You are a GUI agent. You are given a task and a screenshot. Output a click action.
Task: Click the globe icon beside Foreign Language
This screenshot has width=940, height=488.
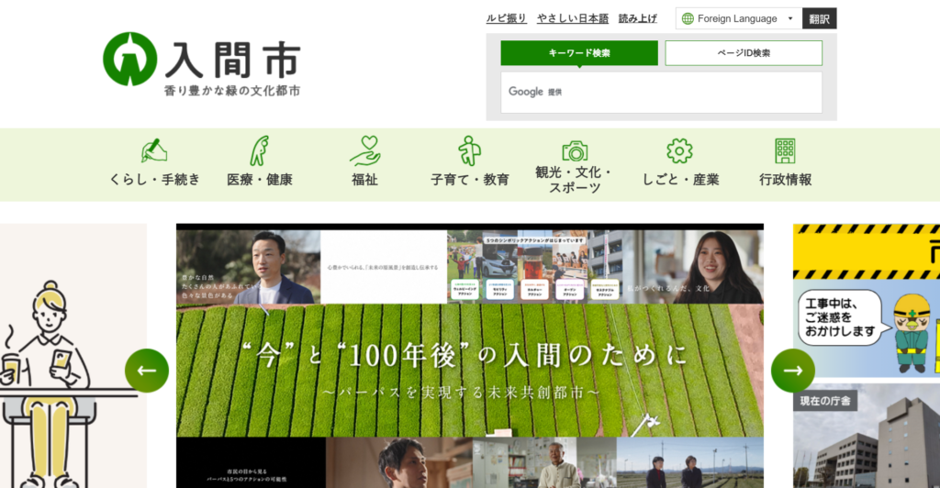pos(688,18)
